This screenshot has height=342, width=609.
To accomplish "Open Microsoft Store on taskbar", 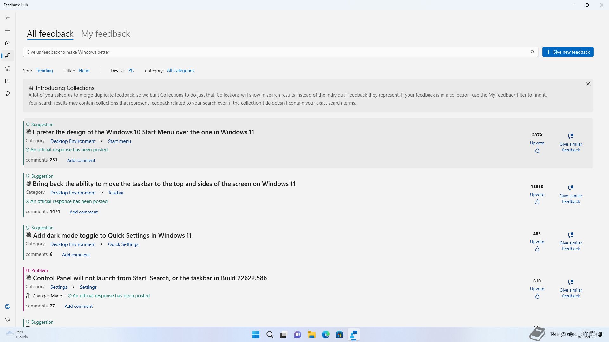I will [x=339, y=335].
